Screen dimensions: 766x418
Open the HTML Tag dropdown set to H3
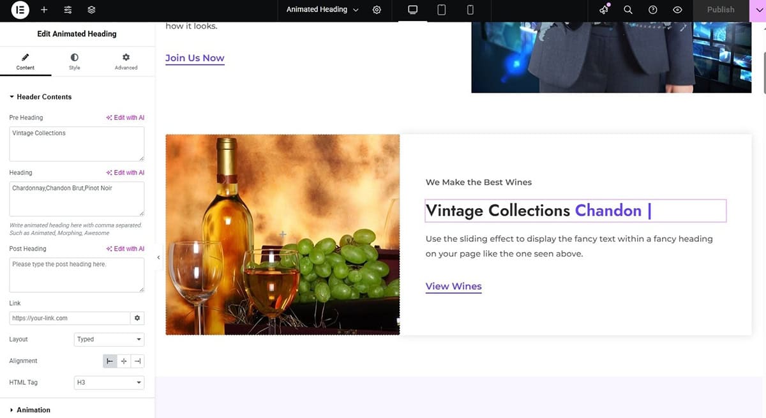(x=109, y=383)
